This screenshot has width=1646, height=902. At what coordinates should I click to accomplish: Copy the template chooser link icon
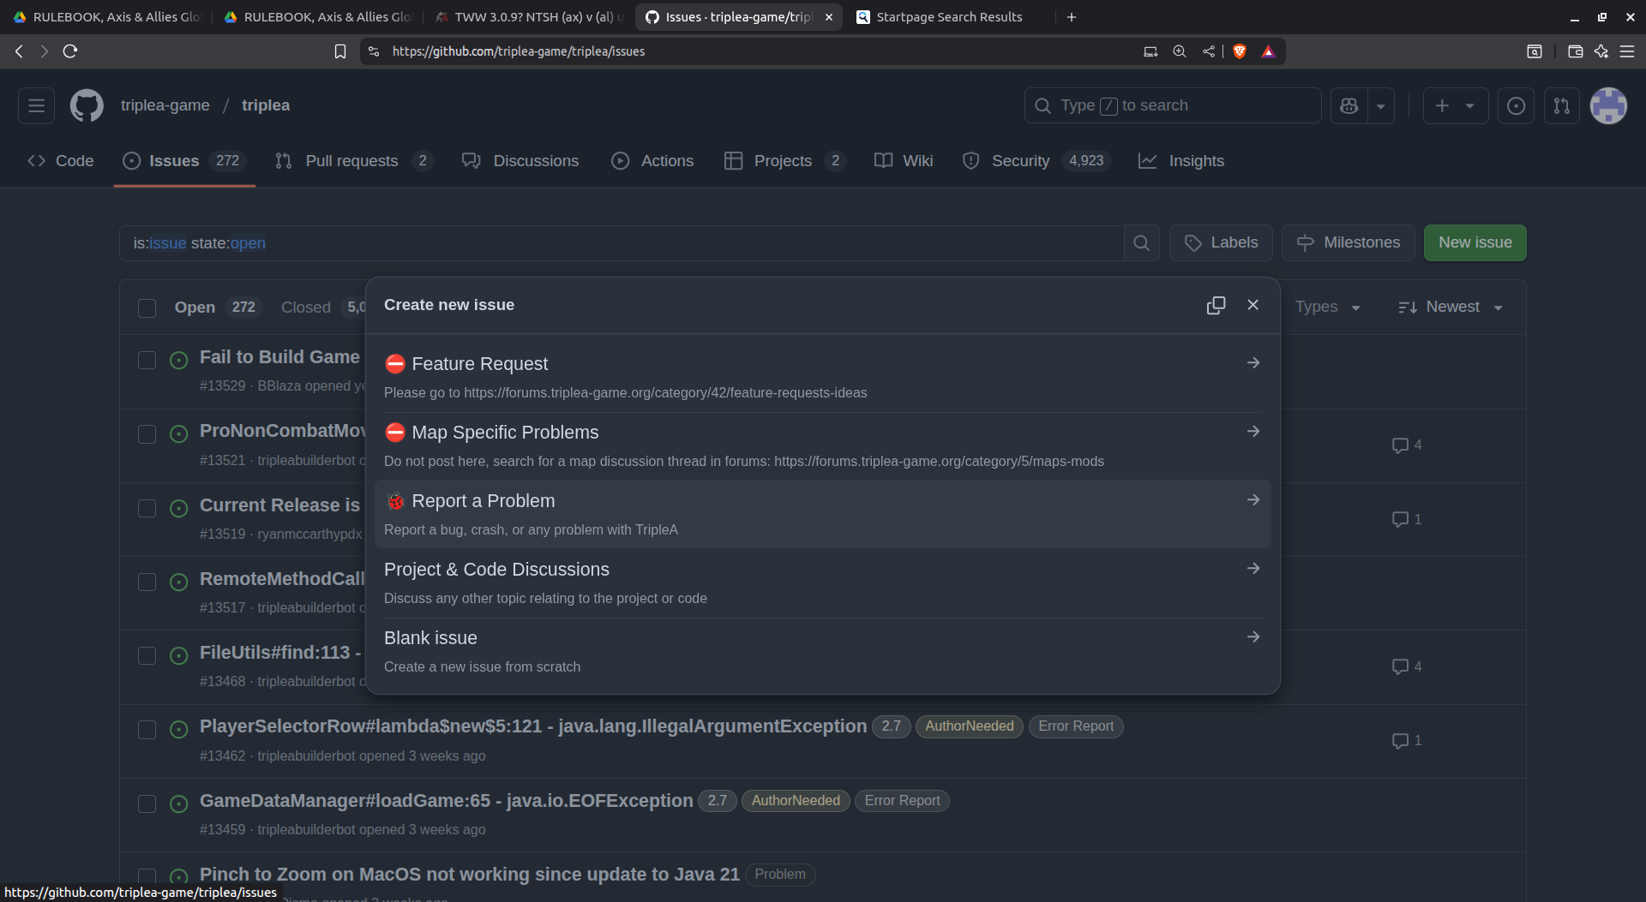click(x=1216, y=305)
